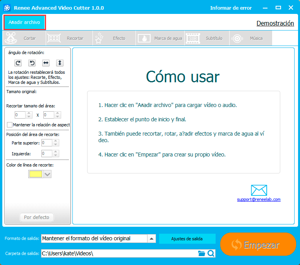Maximize the Video Cutter window

pos(278,8)
